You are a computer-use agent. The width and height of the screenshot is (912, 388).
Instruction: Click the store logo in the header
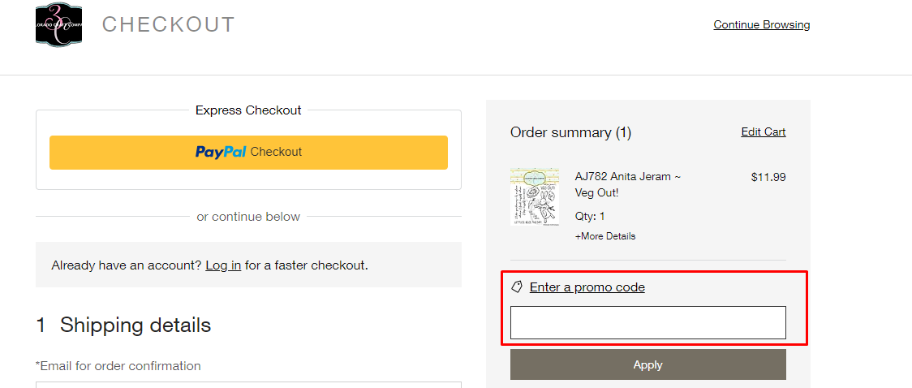click(58, 25)
